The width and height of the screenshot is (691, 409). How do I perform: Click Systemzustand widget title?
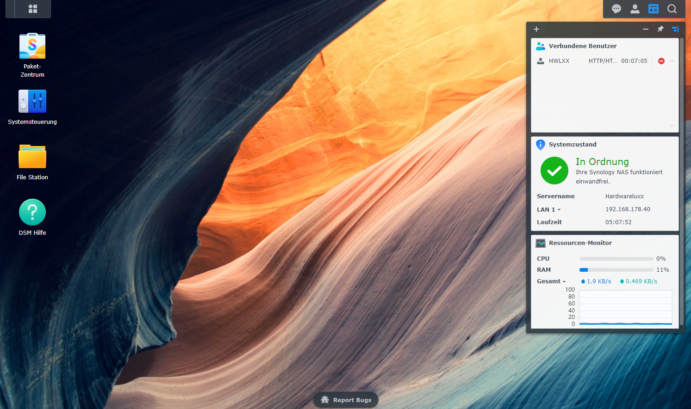573,145
